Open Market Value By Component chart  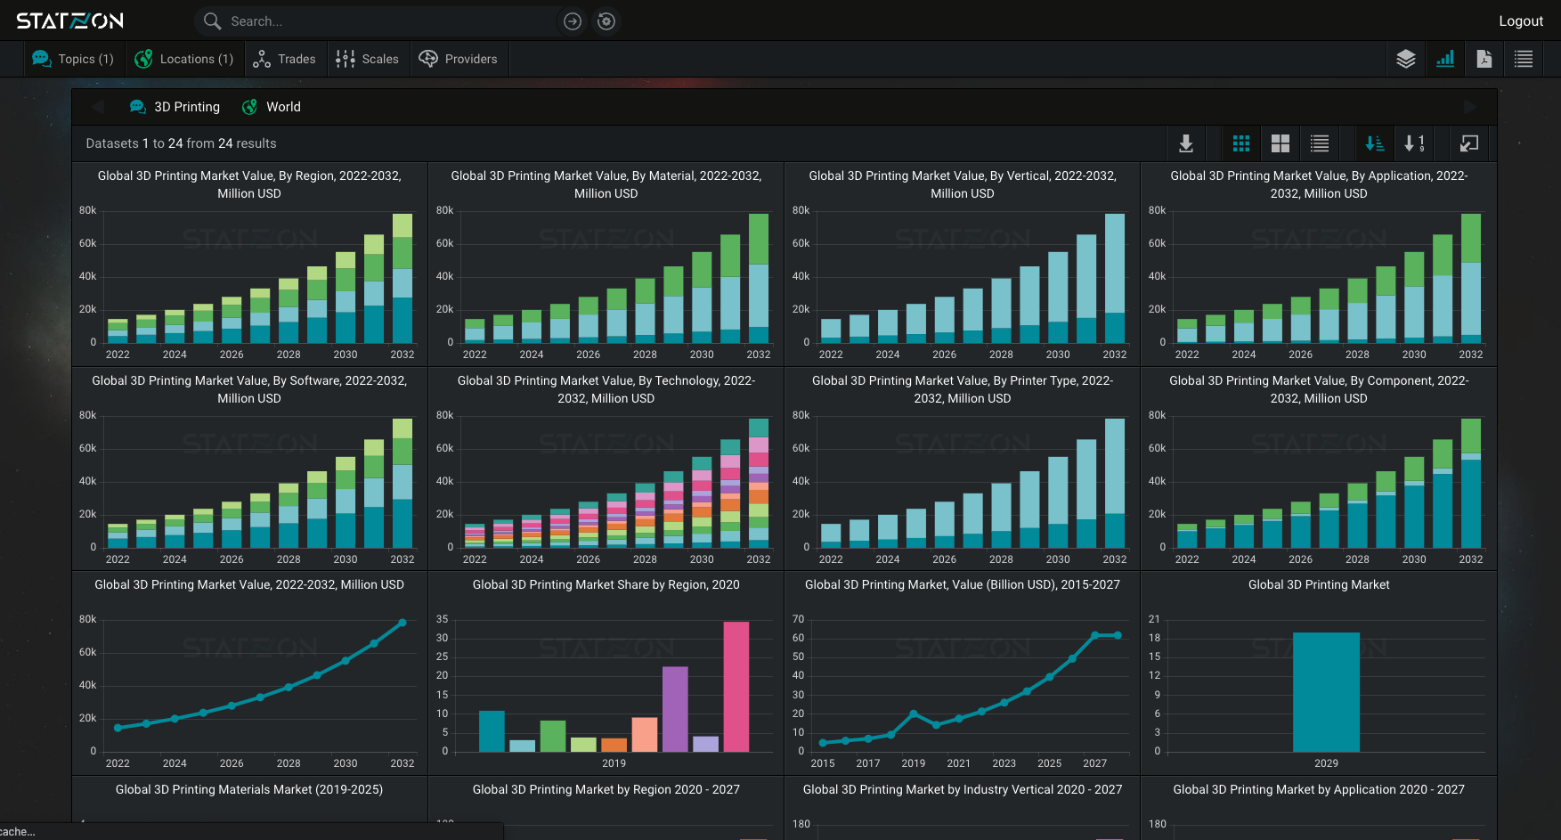pyautogui.click(x=1319, y=469)
